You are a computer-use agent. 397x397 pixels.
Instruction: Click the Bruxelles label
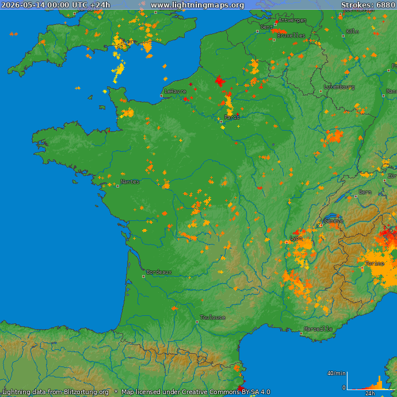tap(291, 36)
